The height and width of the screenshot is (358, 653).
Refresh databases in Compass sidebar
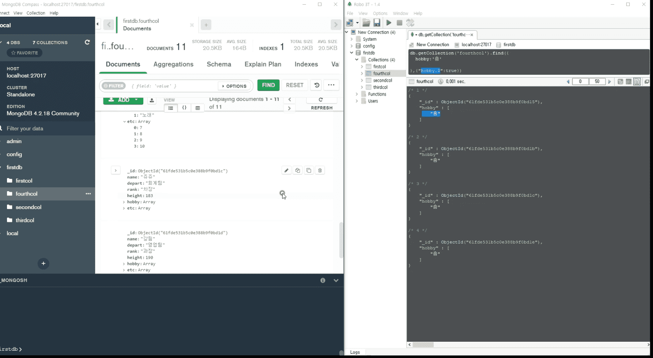coord(87,42)
